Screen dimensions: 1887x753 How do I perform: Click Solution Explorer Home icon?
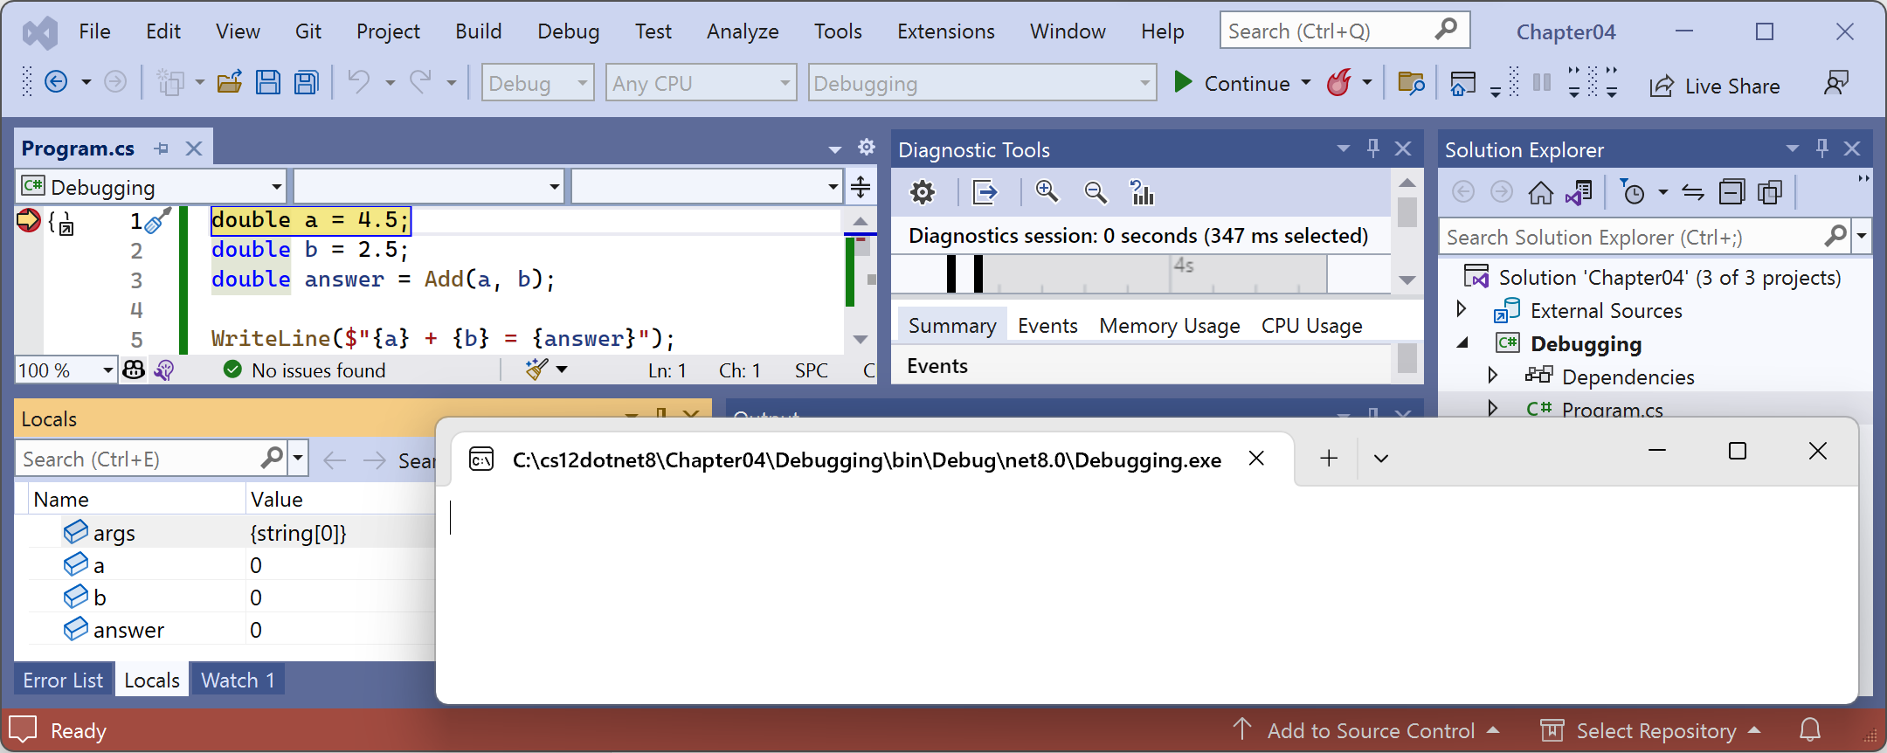(1540, 192)
